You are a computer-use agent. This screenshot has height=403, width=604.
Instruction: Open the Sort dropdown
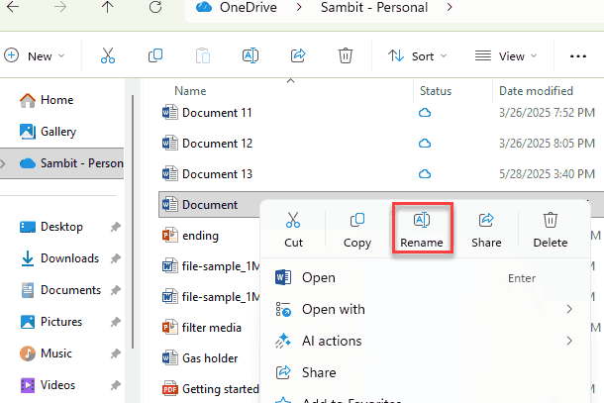418,56
